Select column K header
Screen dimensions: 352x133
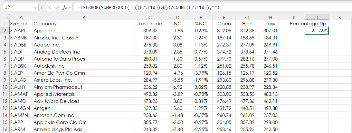point(339,17)
